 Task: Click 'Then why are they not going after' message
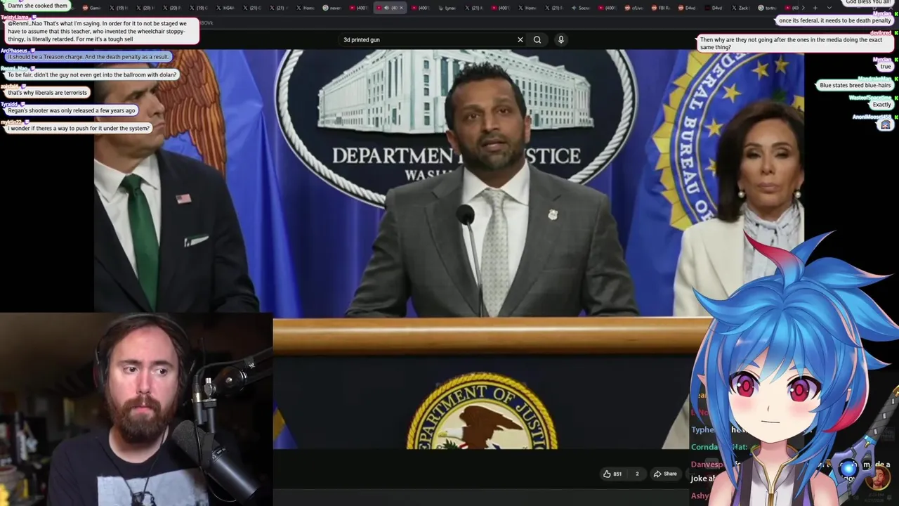click(x=796, y=44)
